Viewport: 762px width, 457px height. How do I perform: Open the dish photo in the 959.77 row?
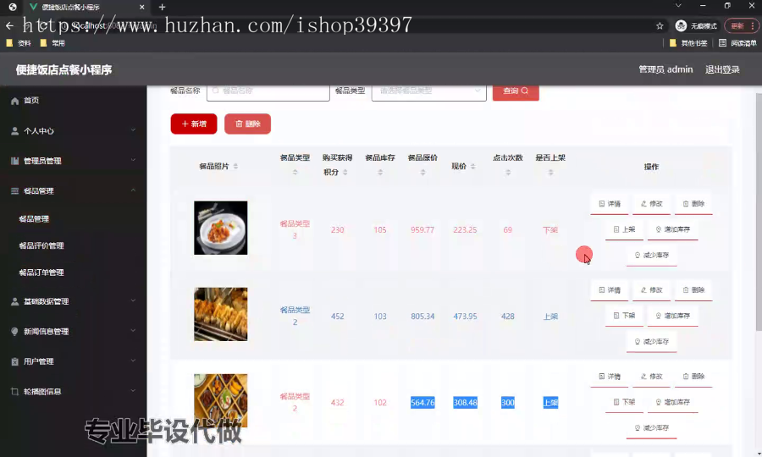pyautogui.click(x=221, y=228)
